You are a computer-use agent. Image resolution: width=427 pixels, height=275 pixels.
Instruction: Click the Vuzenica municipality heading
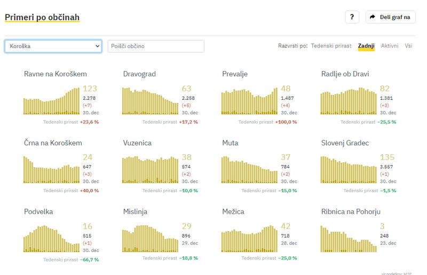[138, 143]
